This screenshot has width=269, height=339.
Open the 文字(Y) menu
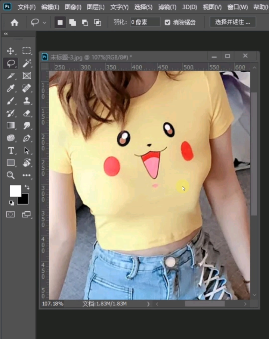119,7
